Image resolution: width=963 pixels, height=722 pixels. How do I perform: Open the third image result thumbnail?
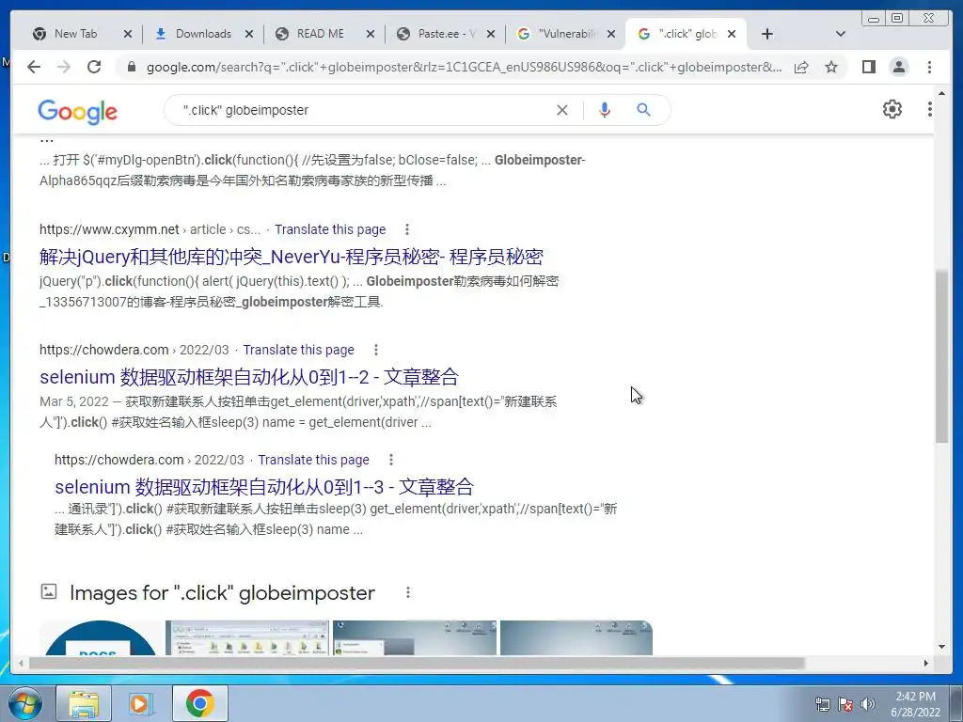click(x=415, y=638)
